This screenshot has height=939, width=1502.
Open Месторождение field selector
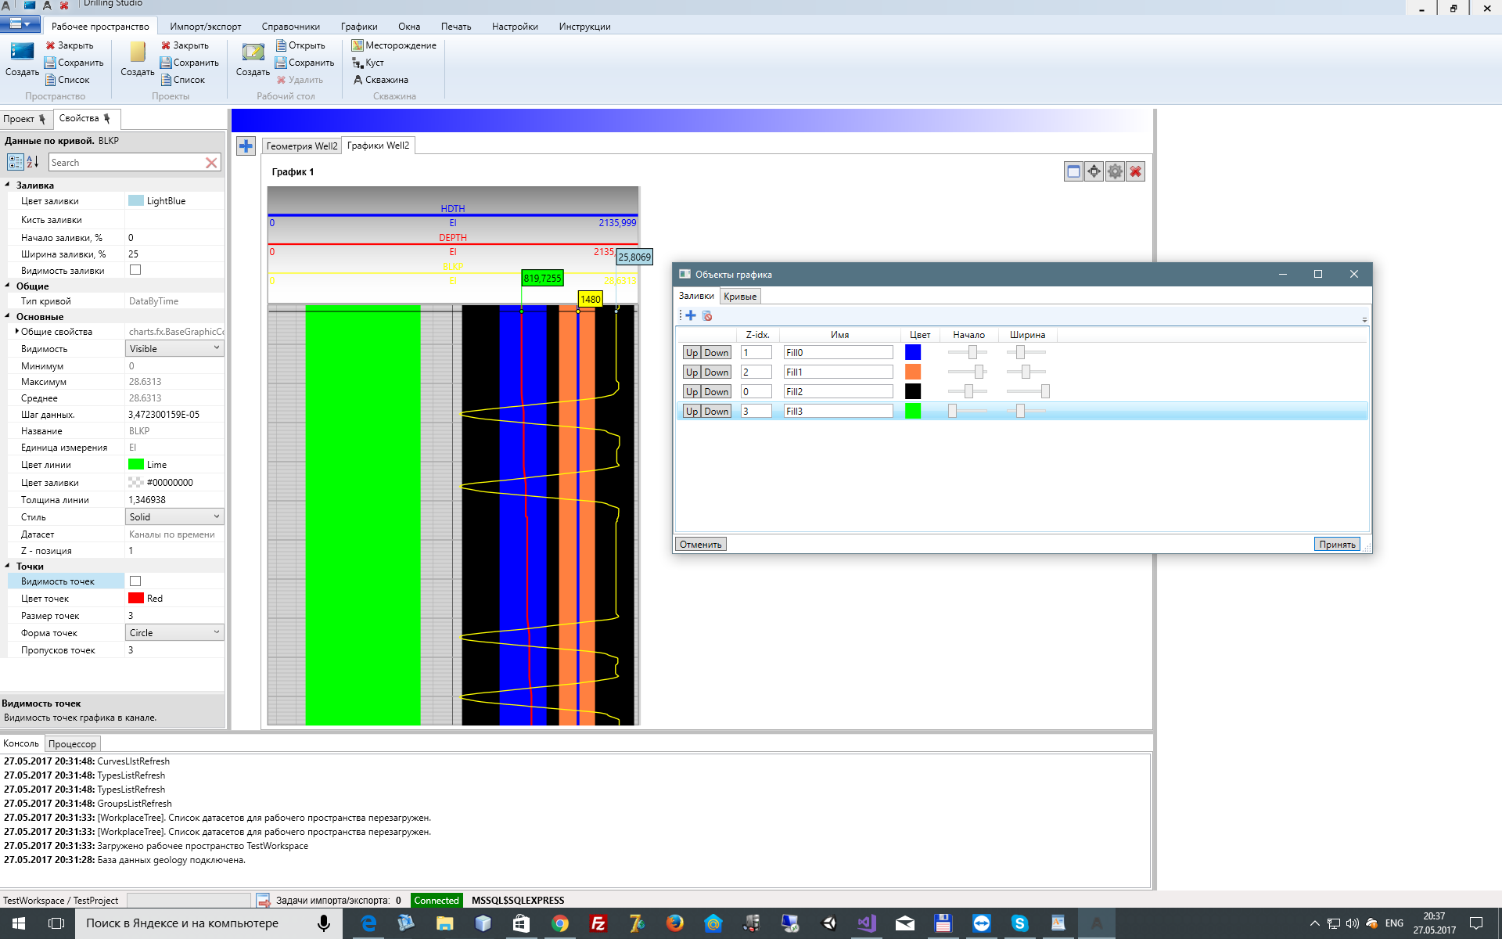[x=394, y=45]
